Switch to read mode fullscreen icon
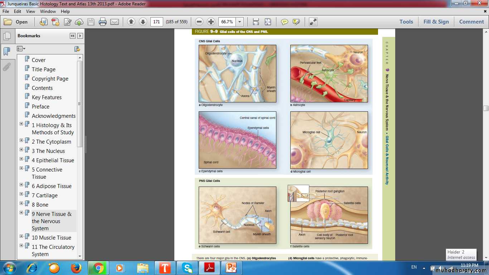Viewport: 489px width, 275px height. [313, 22]
